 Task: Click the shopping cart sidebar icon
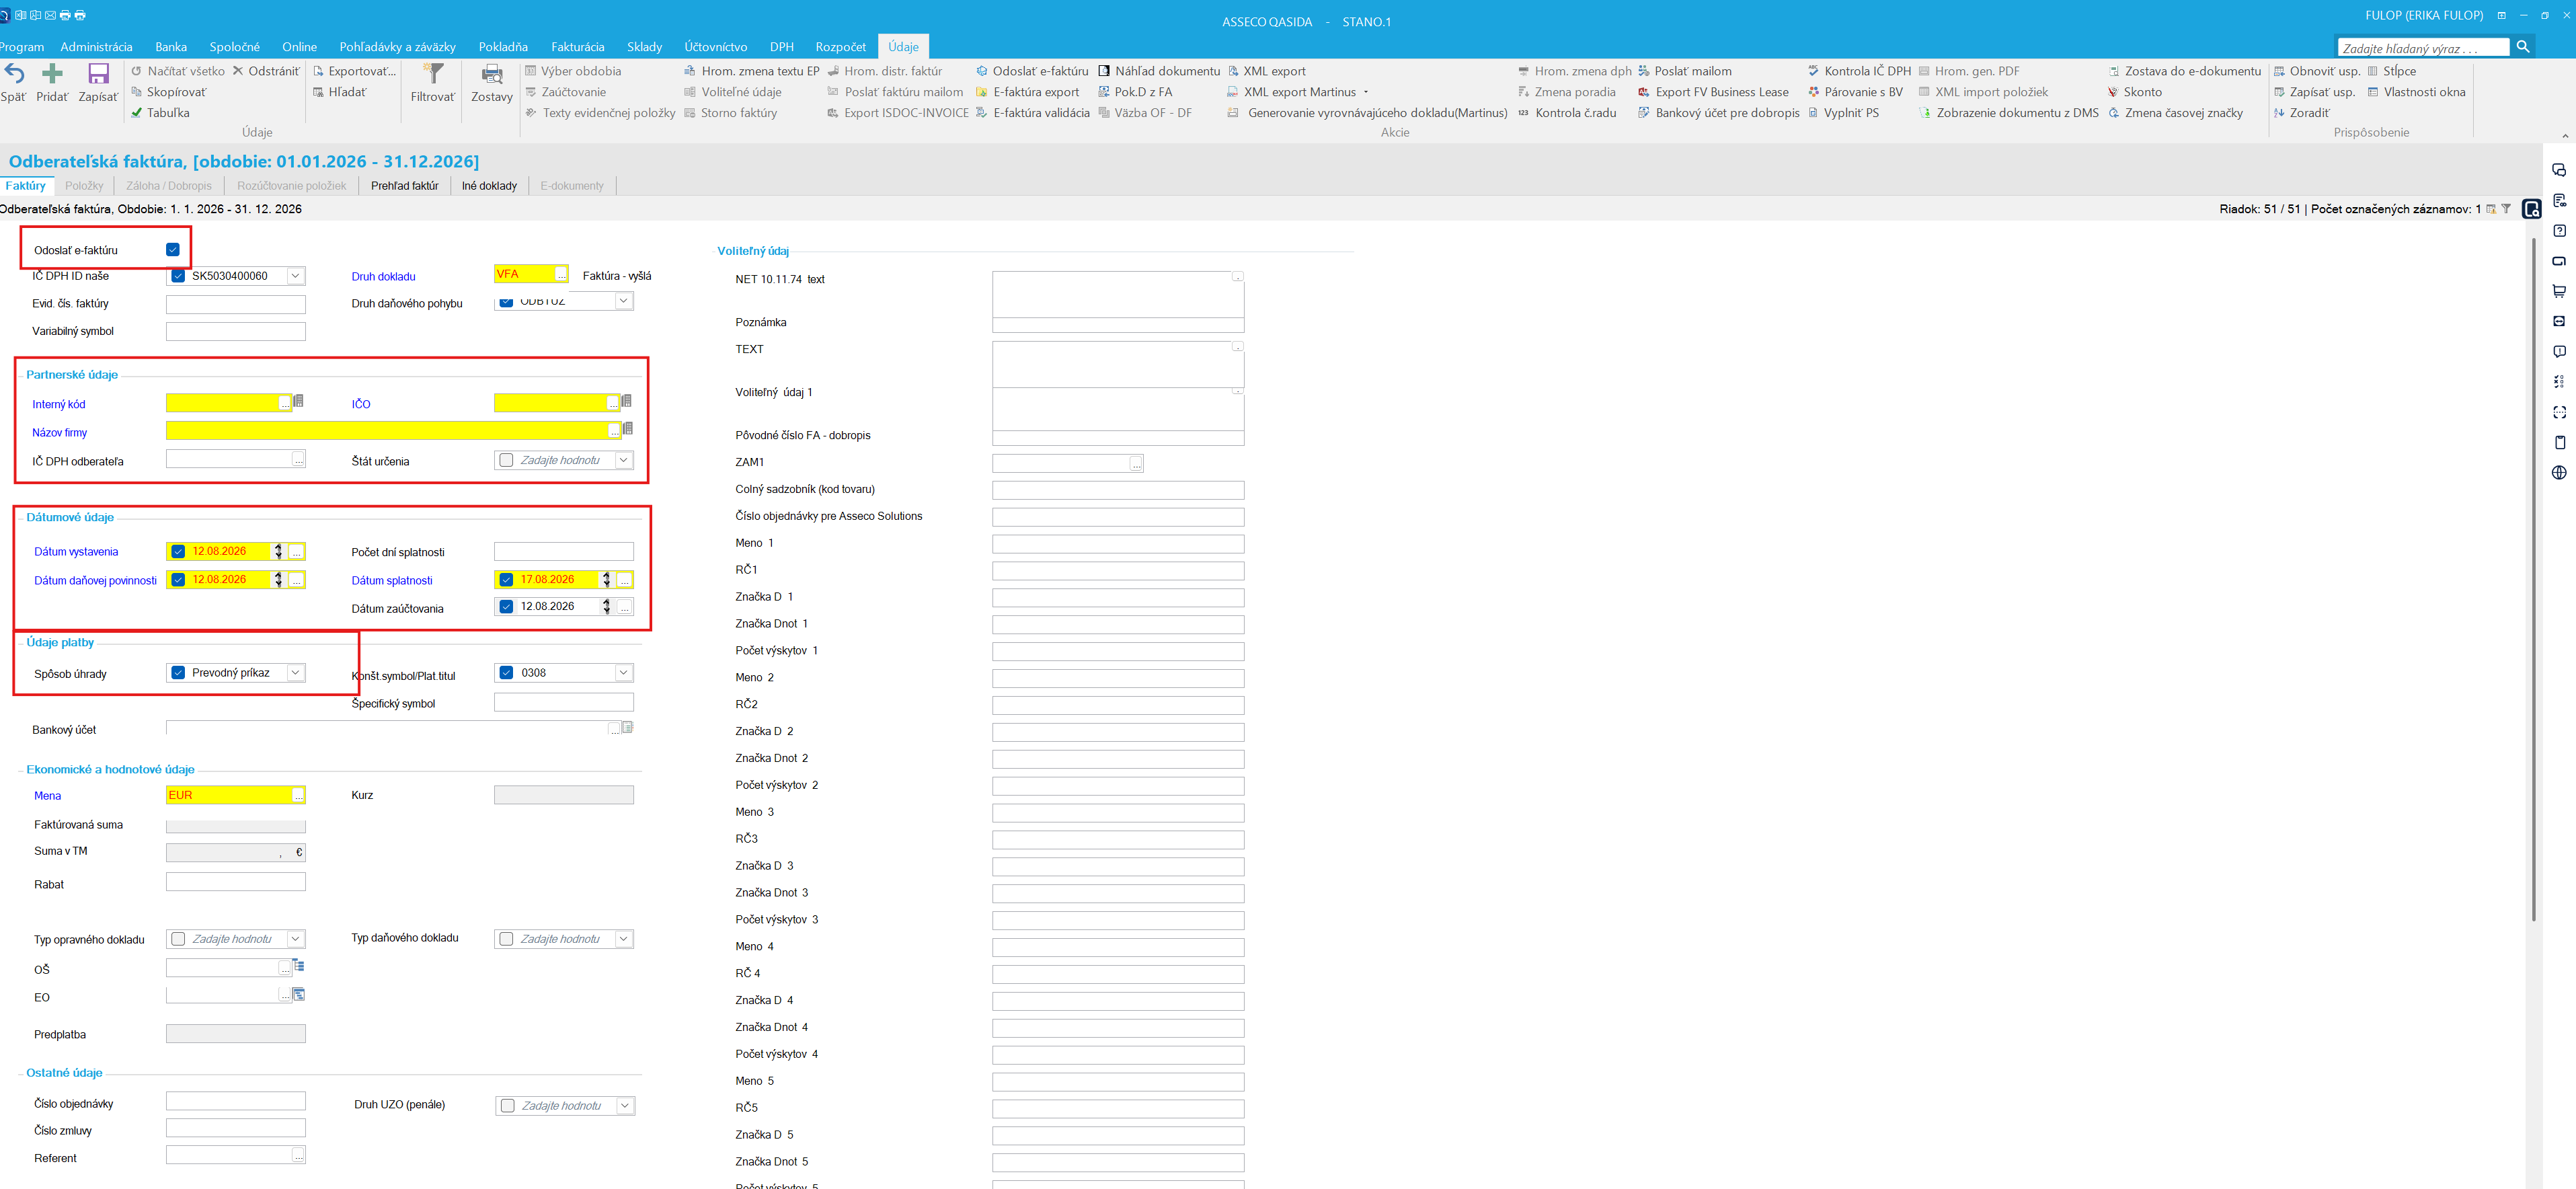(2559, 291)
